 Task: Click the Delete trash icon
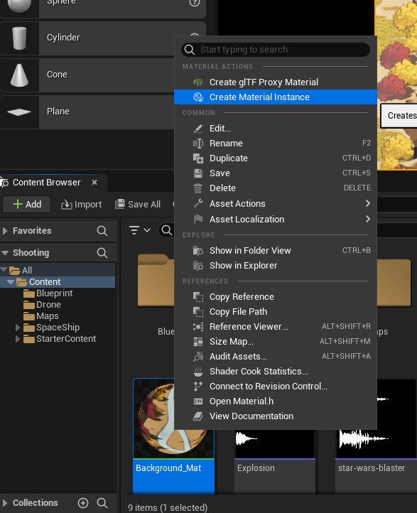pyautogui.click(x=198, y=188)
